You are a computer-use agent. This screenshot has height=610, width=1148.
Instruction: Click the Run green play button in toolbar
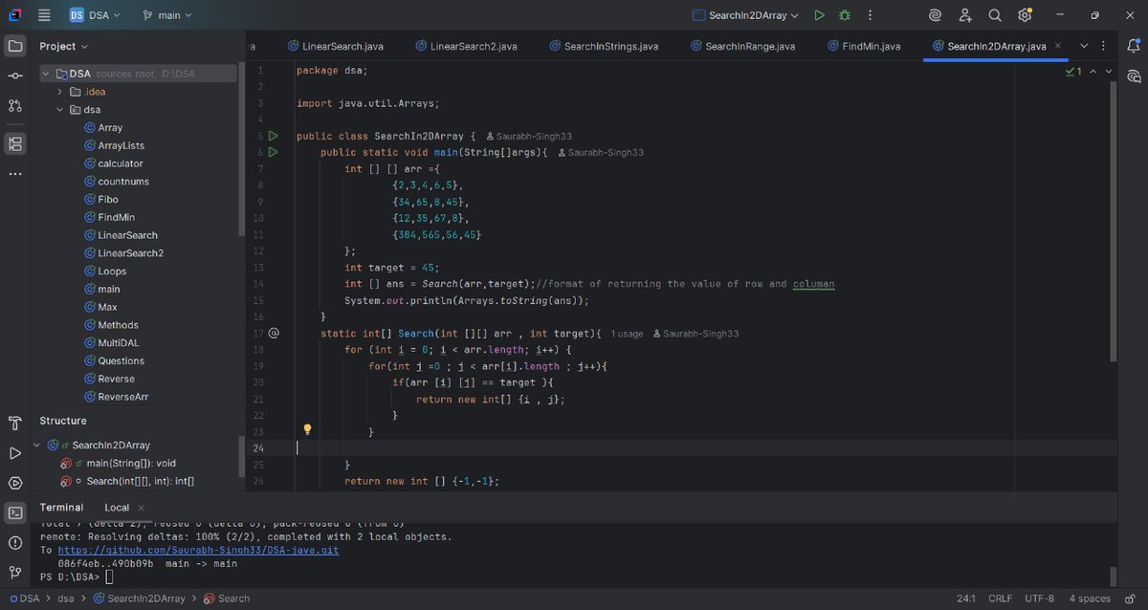(819, 15)
